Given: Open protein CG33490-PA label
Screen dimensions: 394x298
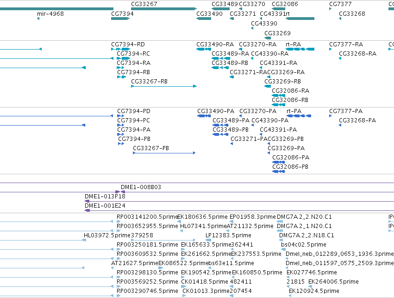Looking at the screenshot, I should tap(216, 111).
